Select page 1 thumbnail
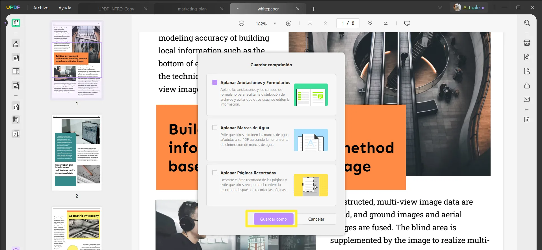The width and height of the screenshot is (542, 250). [x=77, y=60]
